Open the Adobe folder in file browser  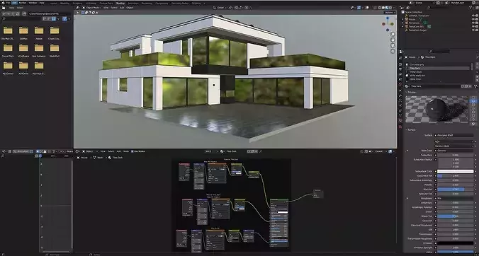pyautogui.click(x=39, y=33)
